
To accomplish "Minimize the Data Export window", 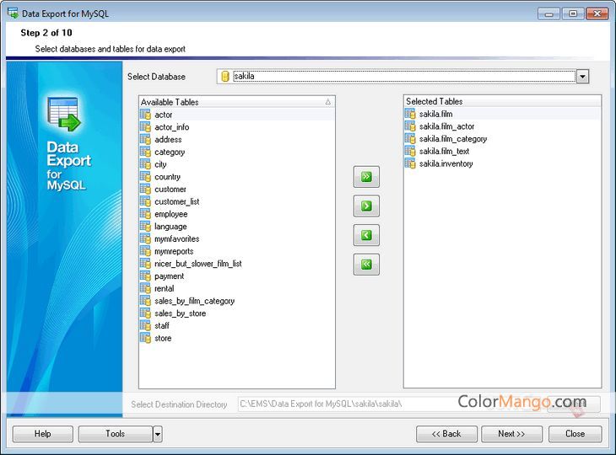I will tap(548, 13).
